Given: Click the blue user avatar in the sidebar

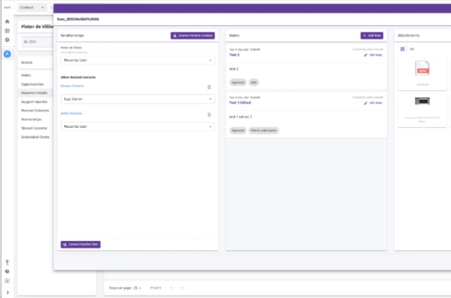Looking at the screenshot, I should pyautogui.click(x=7, y=54).
